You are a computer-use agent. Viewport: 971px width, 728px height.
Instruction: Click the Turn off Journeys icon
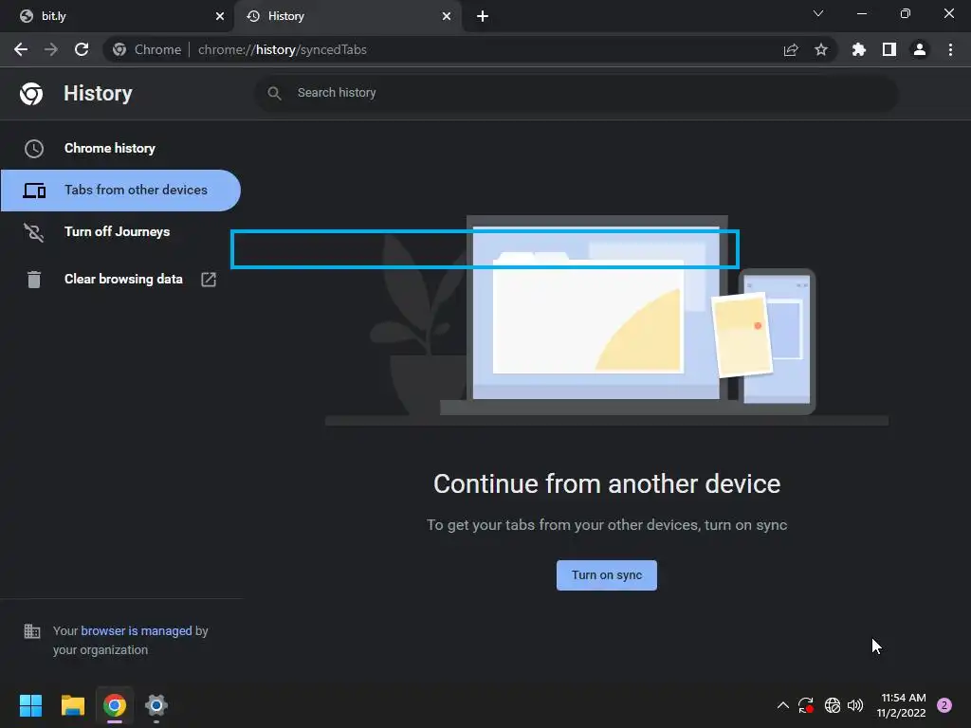click(x=33, y=232)
